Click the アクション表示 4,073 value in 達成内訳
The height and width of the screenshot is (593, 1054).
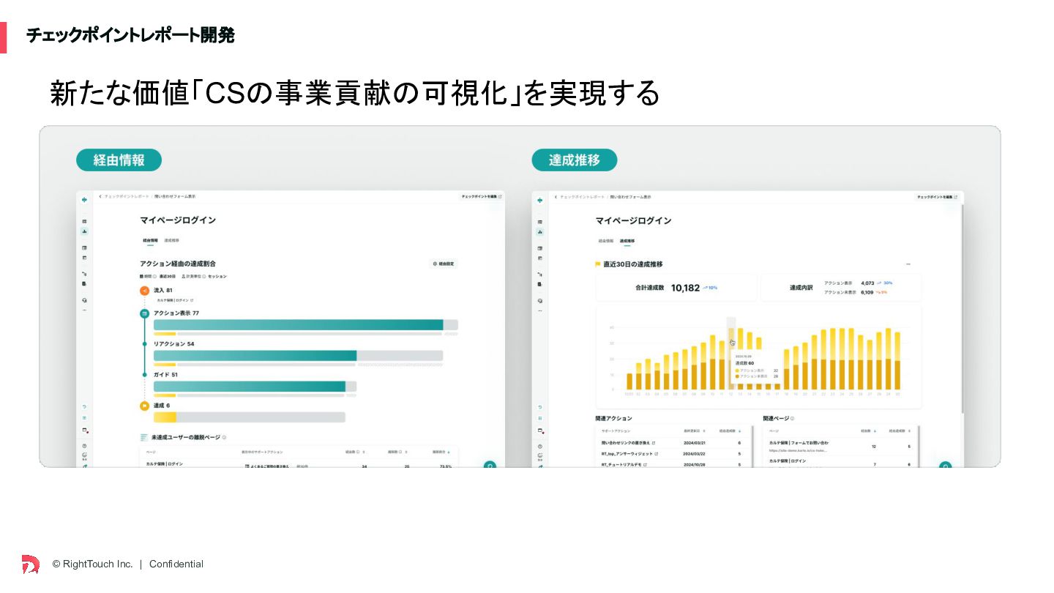tap(867, 283)
